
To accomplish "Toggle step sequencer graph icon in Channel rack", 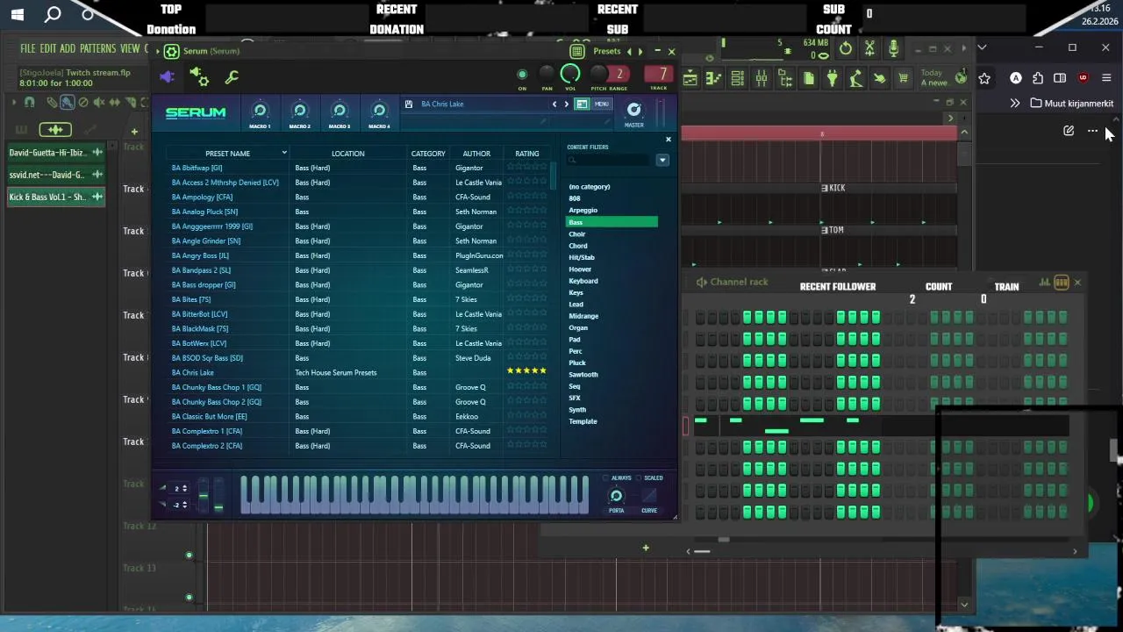I will click(1044, 283).
